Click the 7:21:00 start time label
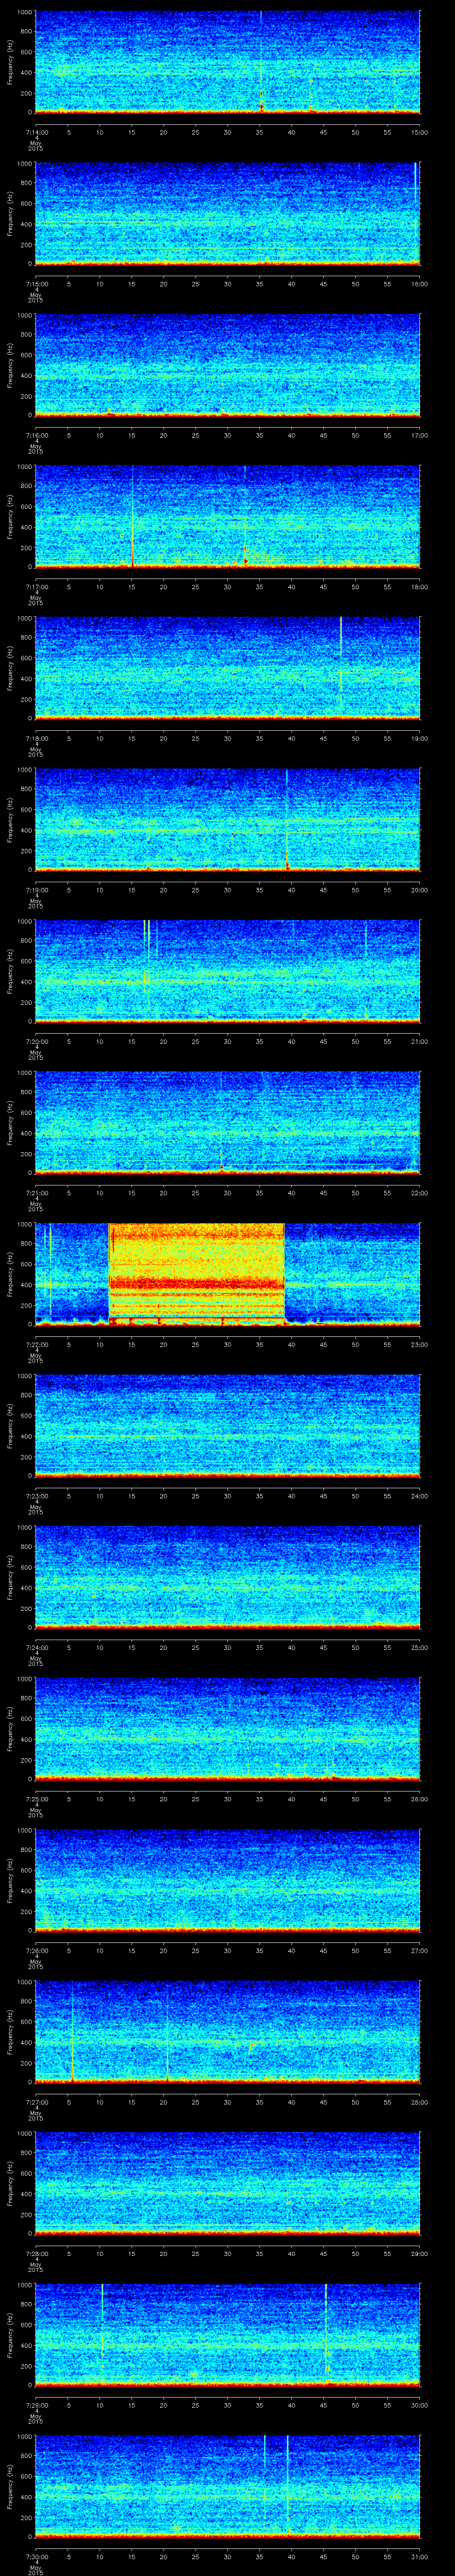The image size is (455, 2576). click(x=36, y=1193)
